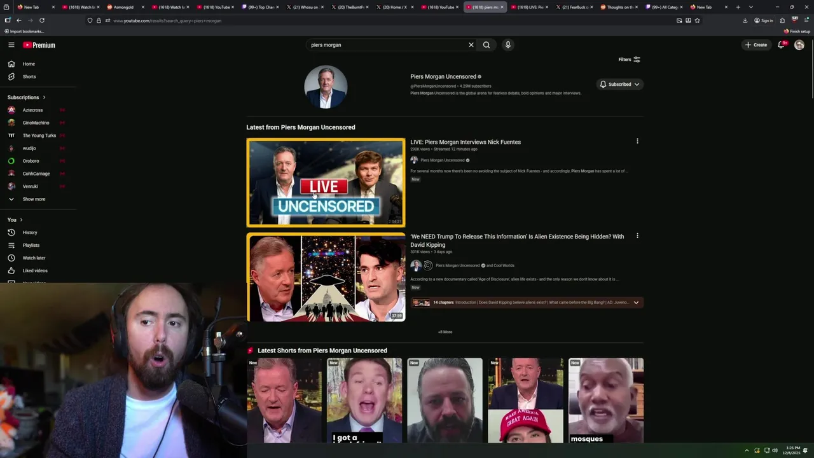This screenshot has width=814, height=458.
Task: Click the browser Back arrow
Action: pos(18,20)
